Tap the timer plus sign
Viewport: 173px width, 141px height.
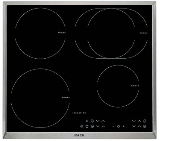point(123,126)
